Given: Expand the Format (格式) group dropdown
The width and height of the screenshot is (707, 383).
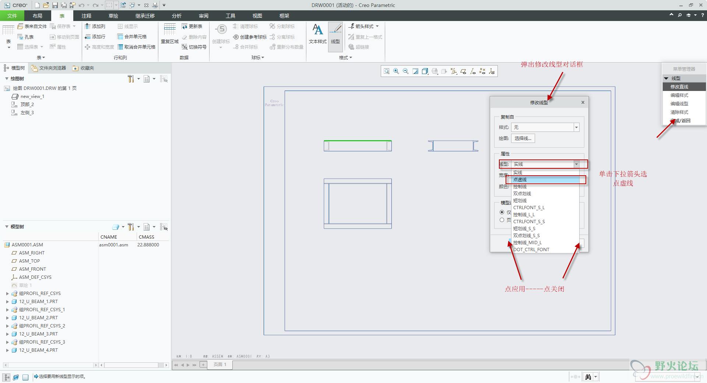Looking at the screenshot, I should point(345,57).
